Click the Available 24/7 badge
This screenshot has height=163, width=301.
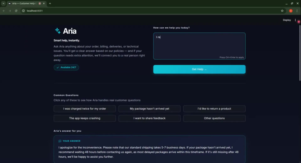click(66, 67)
